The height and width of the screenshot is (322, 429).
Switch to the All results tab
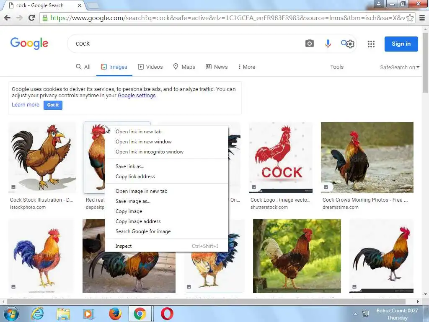click(x=83, y=67)
